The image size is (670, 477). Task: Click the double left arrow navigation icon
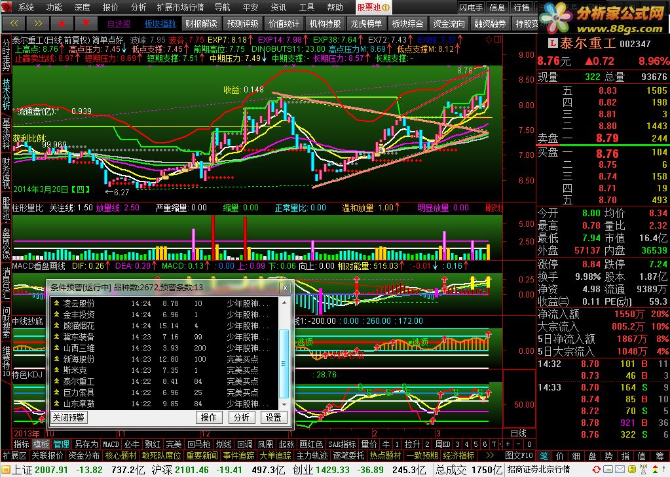point(14,24)
